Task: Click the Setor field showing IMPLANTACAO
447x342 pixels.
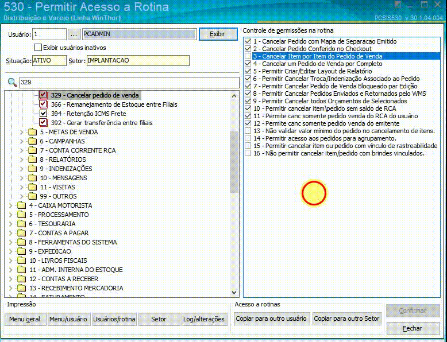Action: pos(138,61)
